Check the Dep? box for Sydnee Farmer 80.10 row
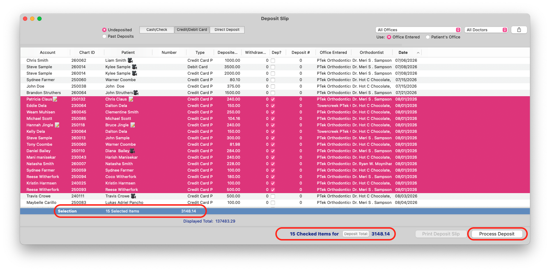The height and width of the screenshot is (271, 550). [x=273, y=80]
